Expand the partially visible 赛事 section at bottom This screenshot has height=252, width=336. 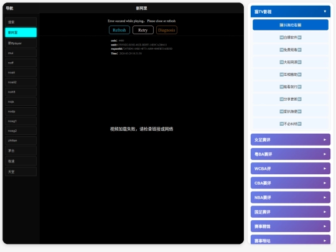click(x=291, y=240)
